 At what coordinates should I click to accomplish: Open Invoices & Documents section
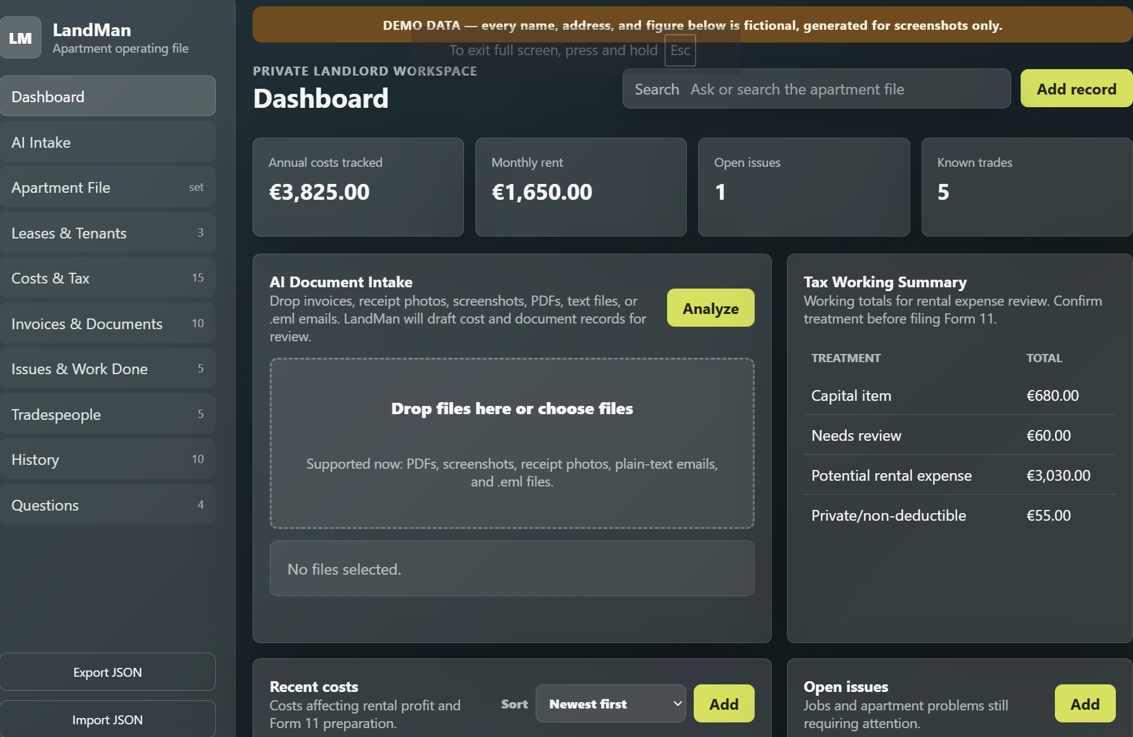click(x=108, y=323)
